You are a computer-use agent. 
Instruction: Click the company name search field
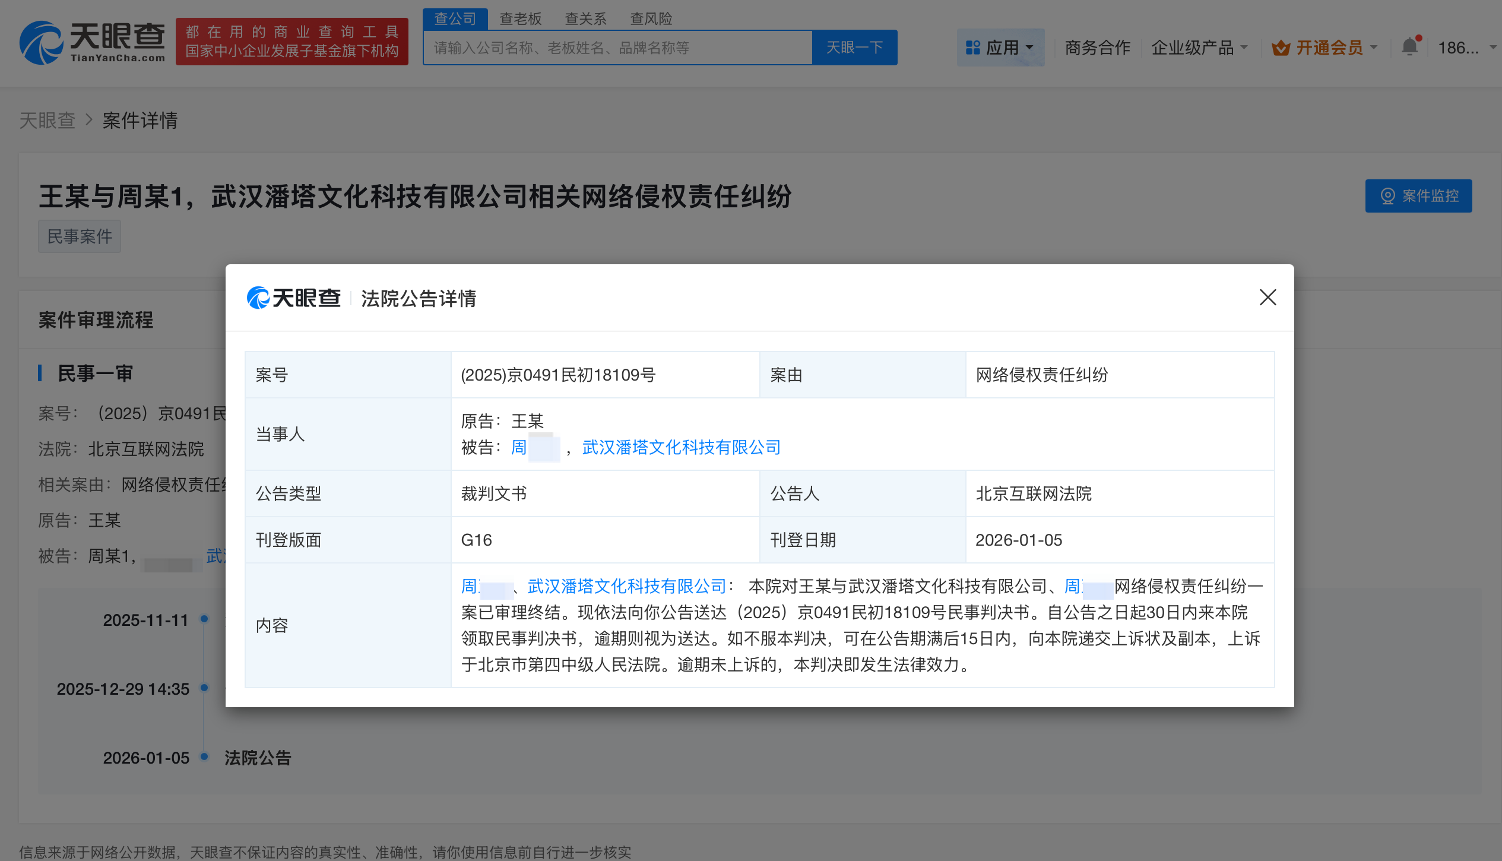617,48
